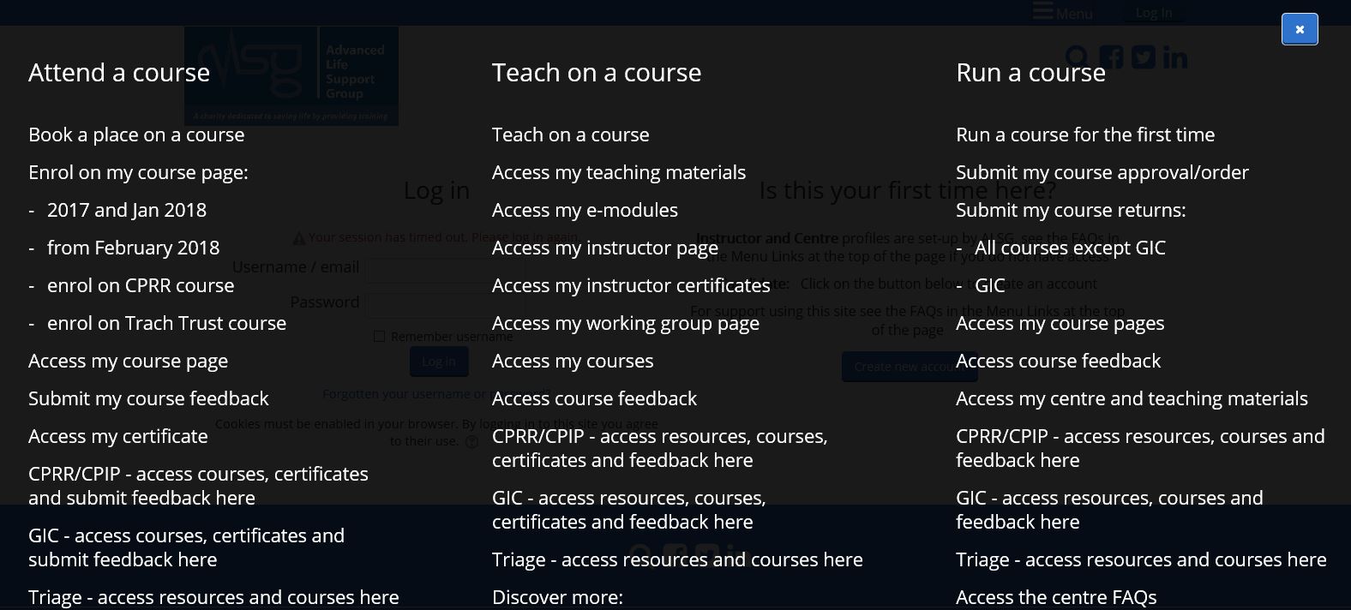Viewport: 1351px width, 610px height.
Task: Go to 'Access the centre FAQs'
Action: tap(1055, 597)
